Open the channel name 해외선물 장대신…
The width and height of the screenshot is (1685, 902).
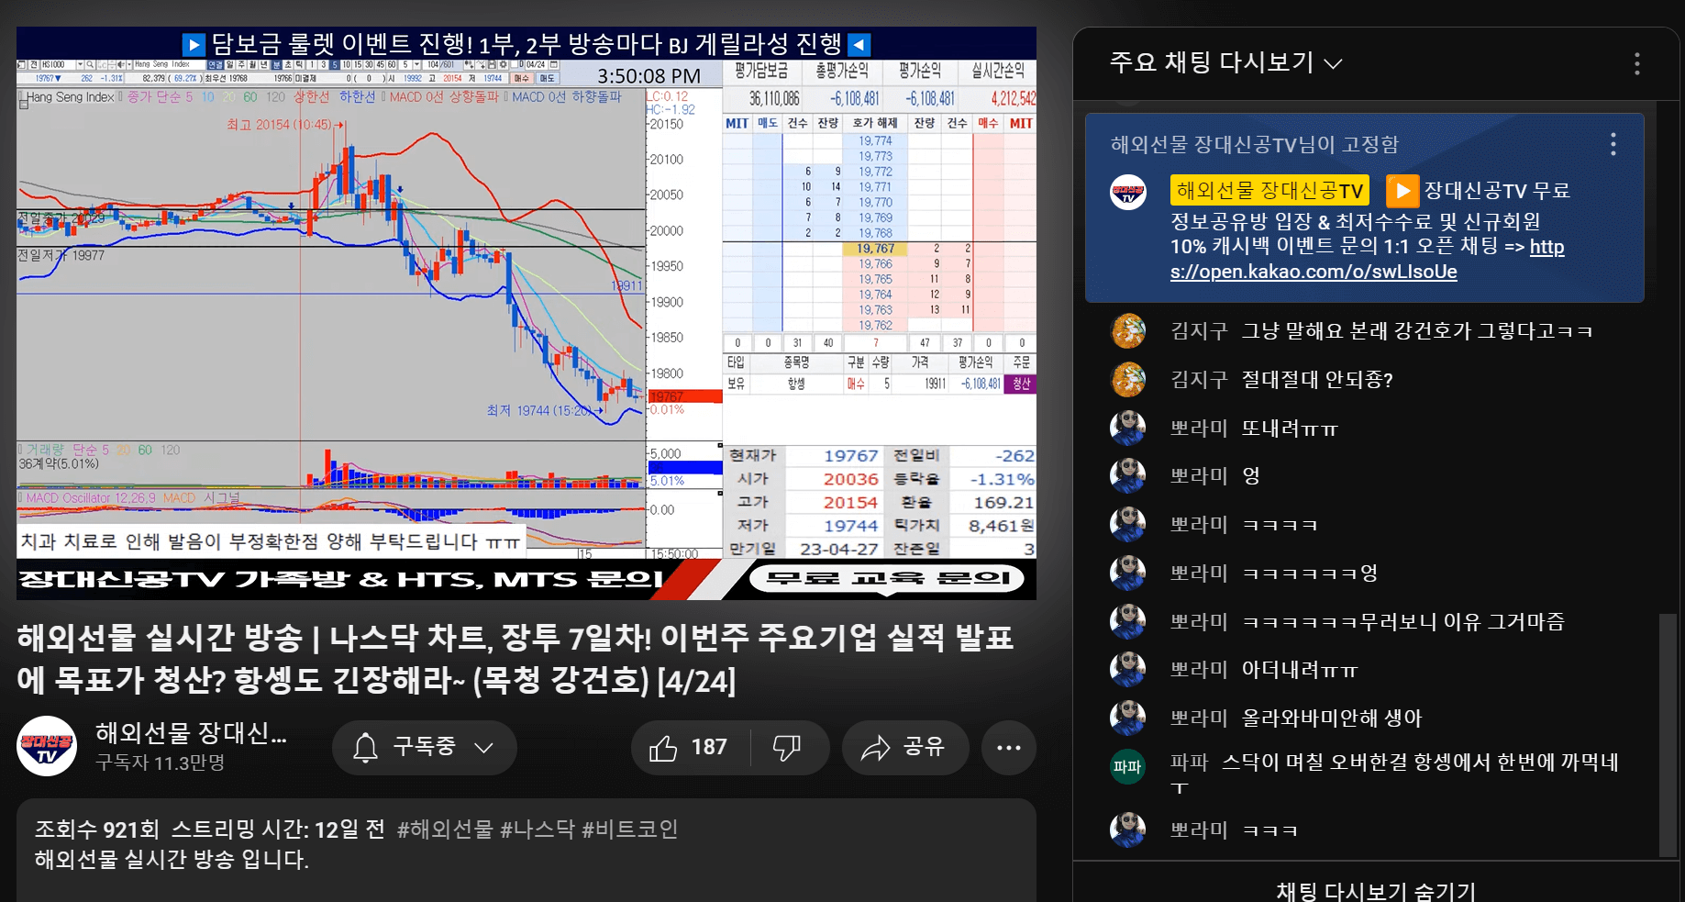pos(191,732)
